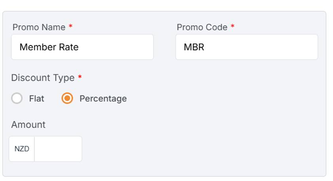Click the NZD currency prefix
The image size is (333, 181).
22,149
